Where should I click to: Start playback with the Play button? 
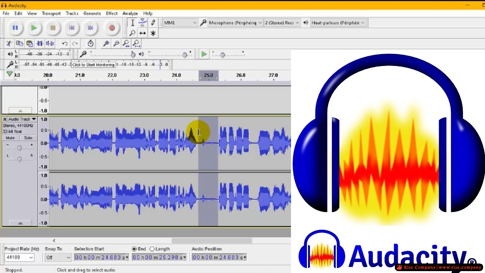pos(34,28)
